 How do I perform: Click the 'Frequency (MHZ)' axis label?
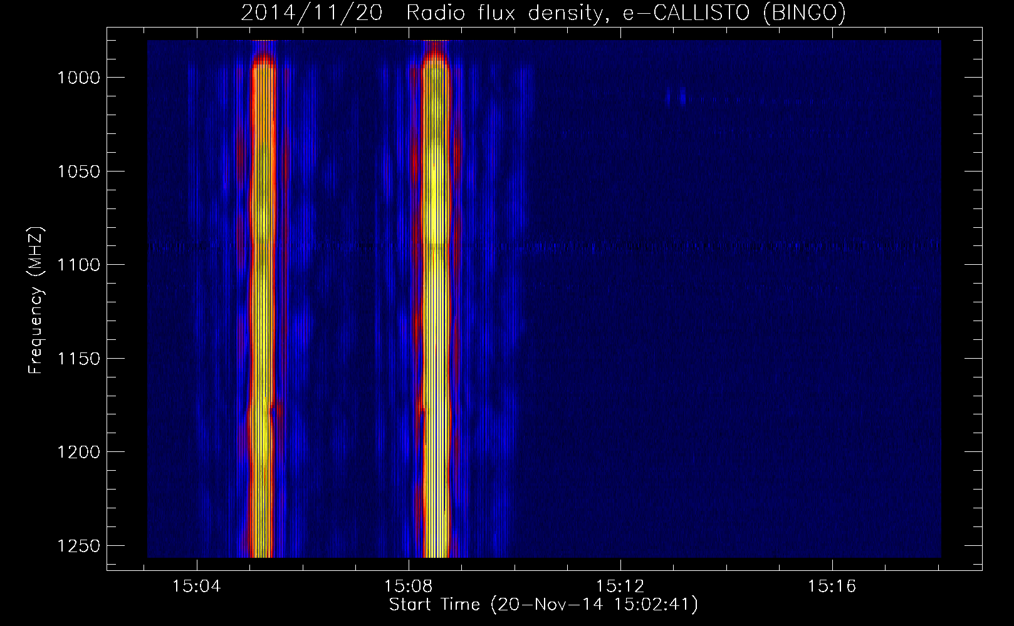coord(36,301)
